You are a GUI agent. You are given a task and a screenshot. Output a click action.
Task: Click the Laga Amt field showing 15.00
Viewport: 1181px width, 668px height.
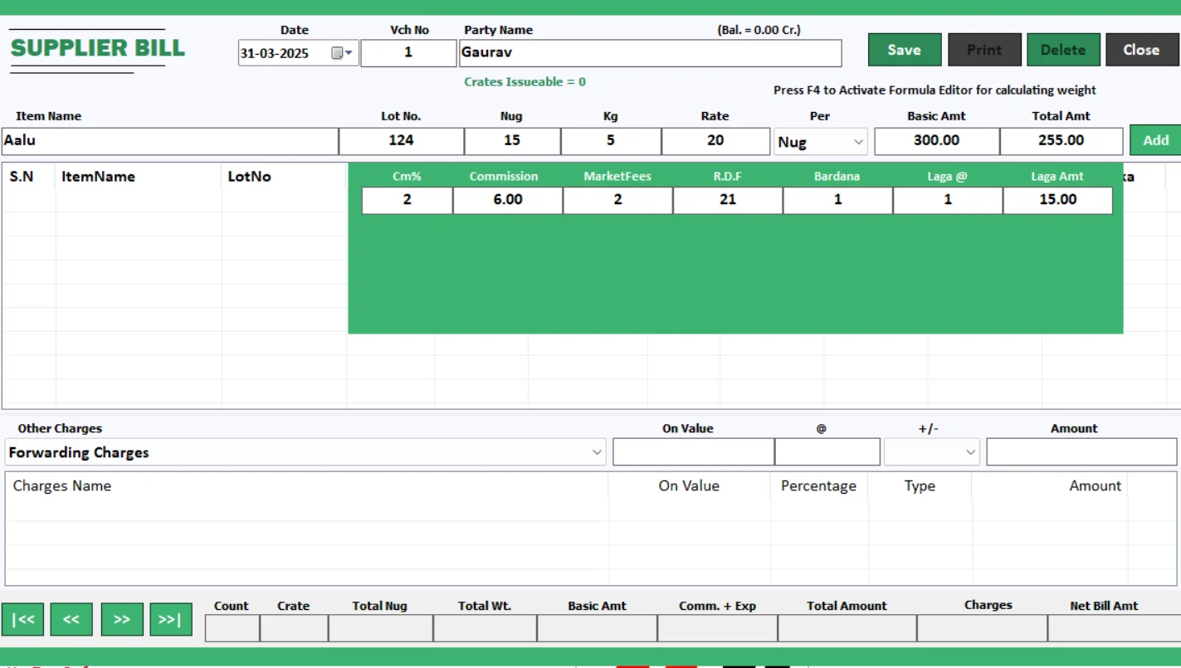click(1058, 200)
